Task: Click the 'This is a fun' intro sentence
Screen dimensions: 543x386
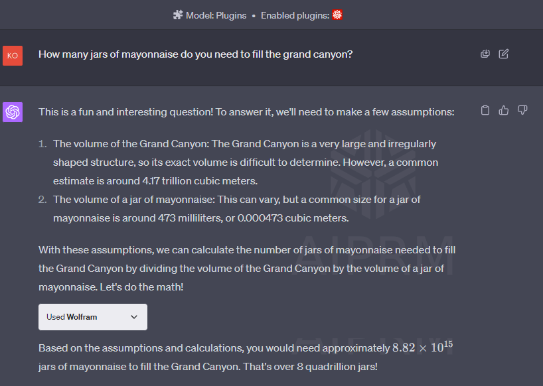Action: (x=246, y=112)
